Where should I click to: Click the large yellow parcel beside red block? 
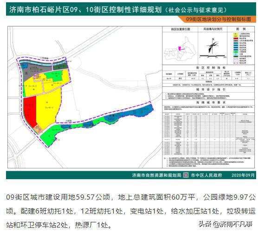tap(48, 107)
